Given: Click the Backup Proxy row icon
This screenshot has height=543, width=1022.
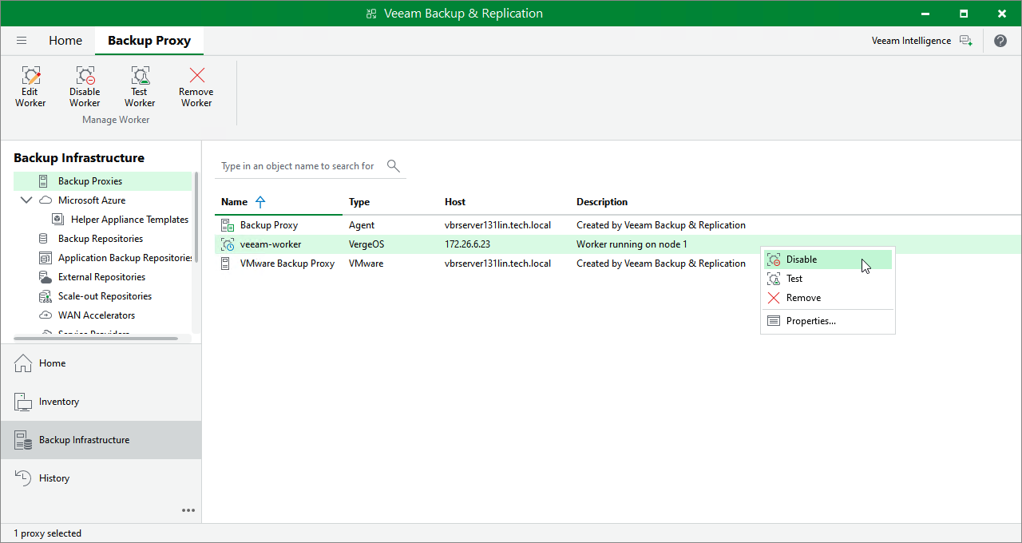Looking at the screenshot, I should pos(228,225).
